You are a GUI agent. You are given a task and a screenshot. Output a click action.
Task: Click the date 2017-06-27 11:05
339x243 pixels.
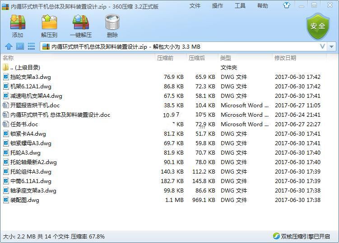[x=298, y=105]
